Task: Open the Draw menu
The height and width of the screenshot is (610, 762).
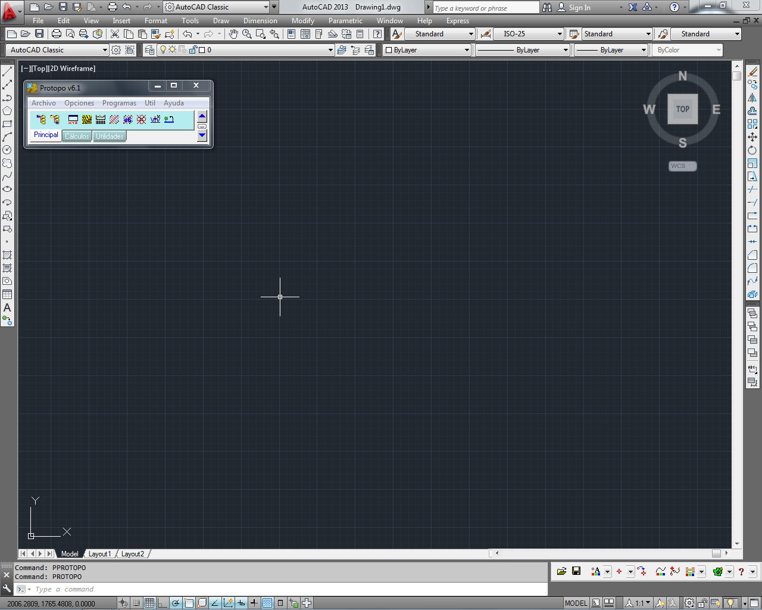Action: tap(221, 21)
